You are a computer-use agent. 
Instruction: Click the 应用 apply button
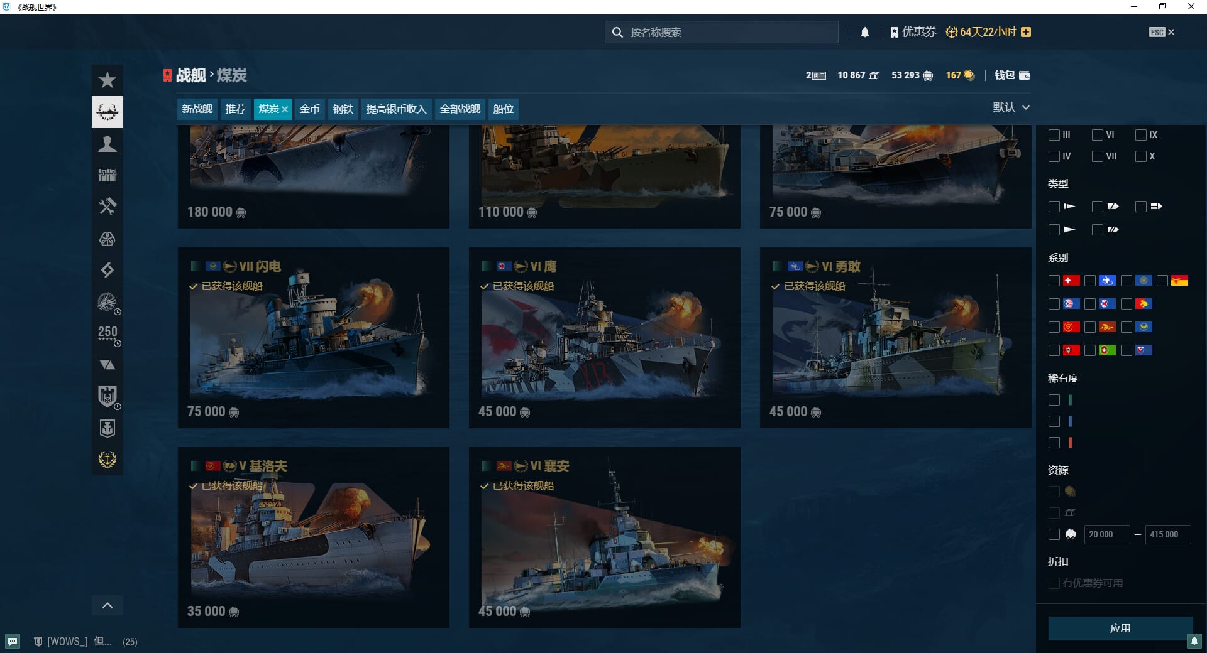point(1120,628)
